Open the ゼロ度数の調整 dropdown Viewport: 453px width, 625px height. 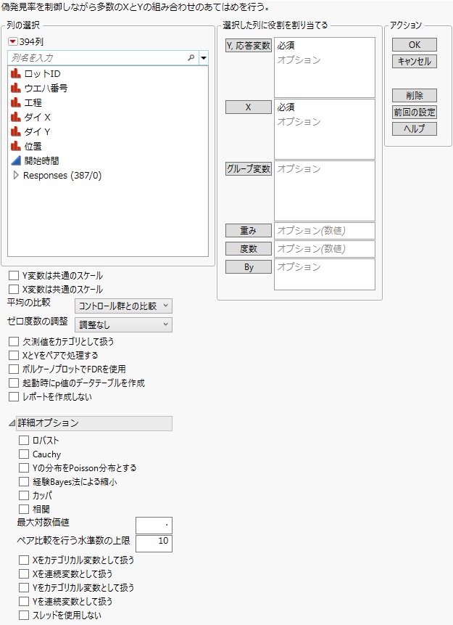pyautogui.click(x=123, y=325)
